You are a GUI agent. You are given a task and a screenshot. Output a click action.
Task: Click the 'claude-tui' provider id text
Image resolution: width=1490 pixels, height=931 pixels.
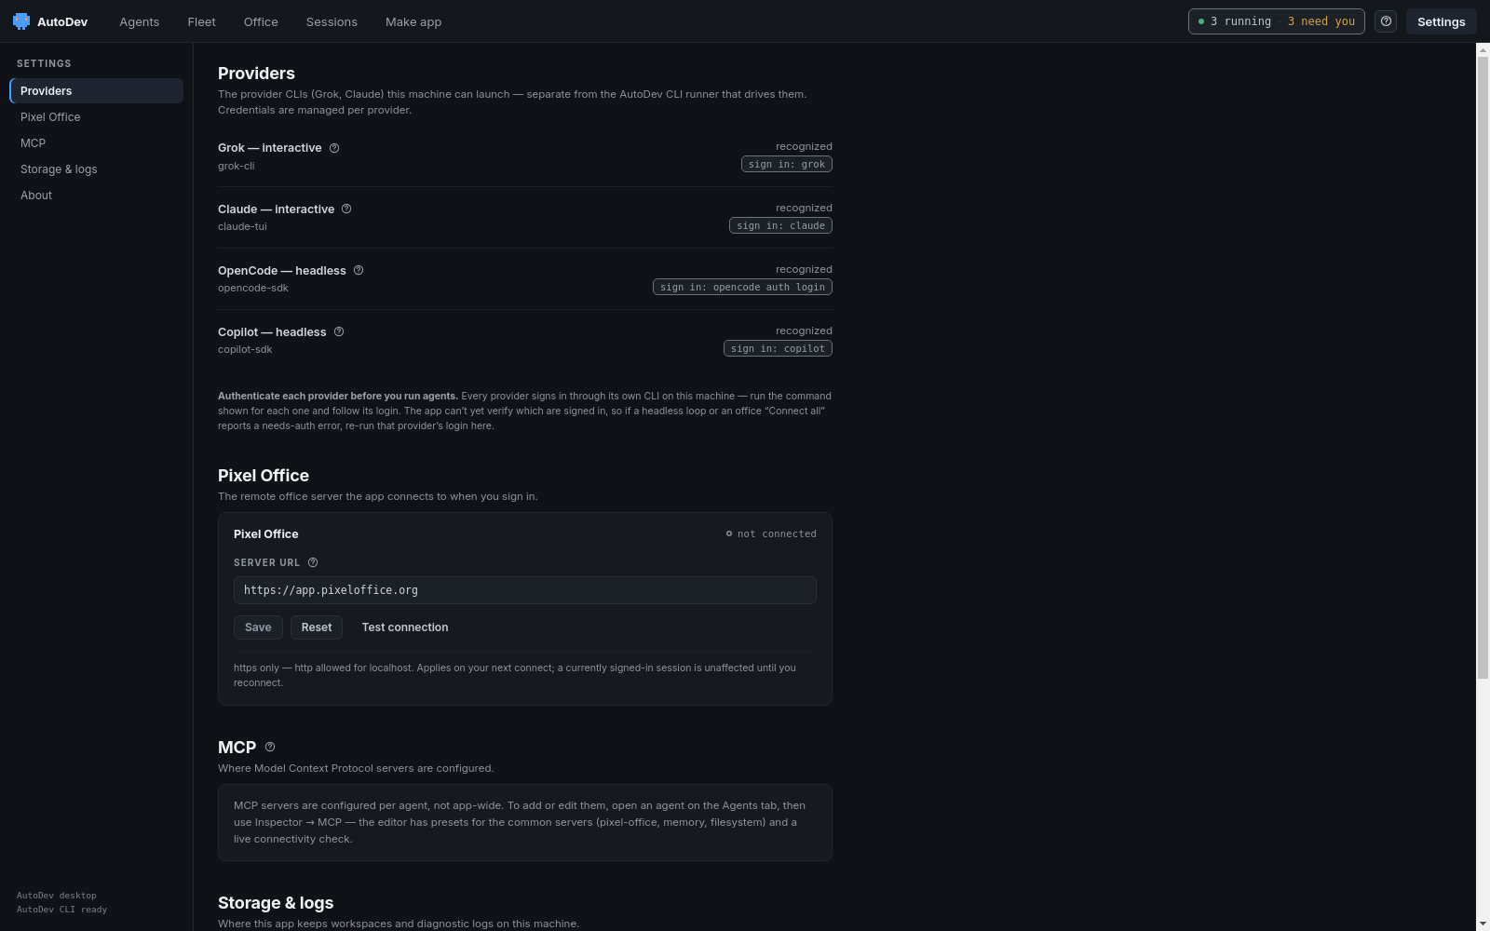[x=242, y=226]
